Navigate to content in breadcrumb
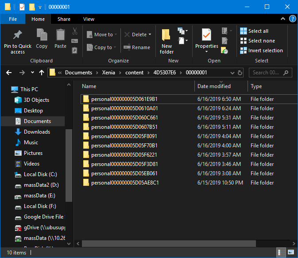Image resolution: width=298 pixels, height=258 pixels. (x=134, y=73)
